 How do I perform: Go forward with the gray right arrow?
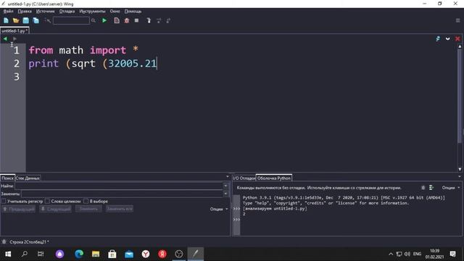tap(14, 38)
